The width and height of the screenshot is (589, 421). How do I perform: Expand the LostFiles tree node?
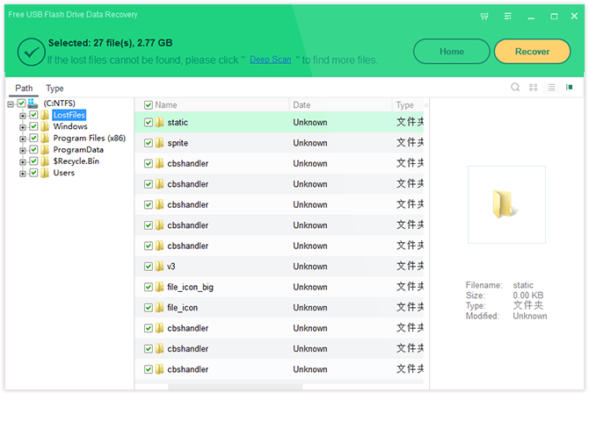click(x=23, y=116)
